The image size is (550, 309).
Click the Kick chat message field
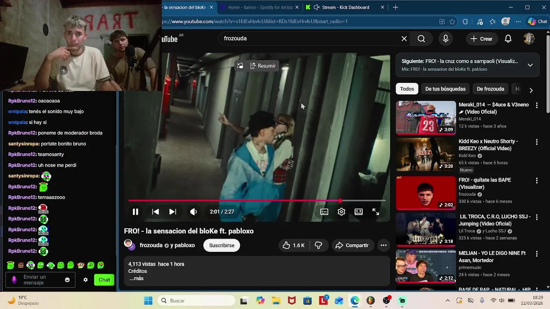pos(40,280)
